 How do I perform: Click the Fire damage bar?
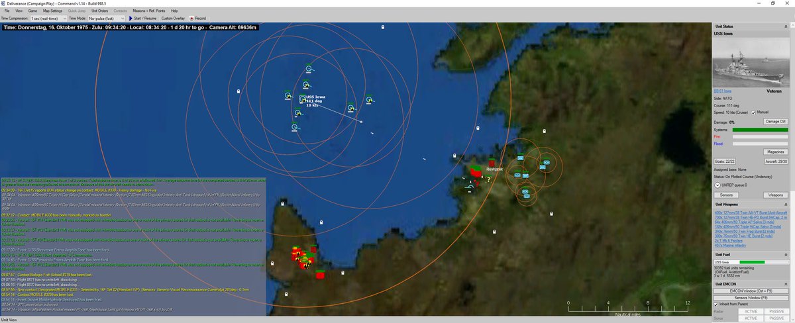click(760, 136)
